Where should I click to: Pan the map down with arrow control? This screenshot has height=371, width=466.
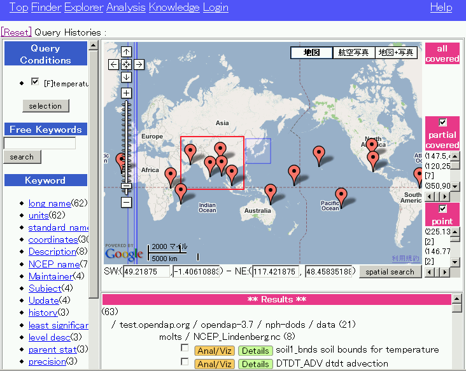tap(126, 77)
